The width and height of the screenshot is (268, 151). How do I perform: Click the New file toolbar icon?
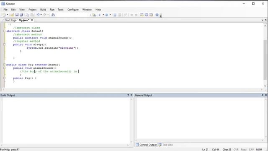click(x=4, y=15)
